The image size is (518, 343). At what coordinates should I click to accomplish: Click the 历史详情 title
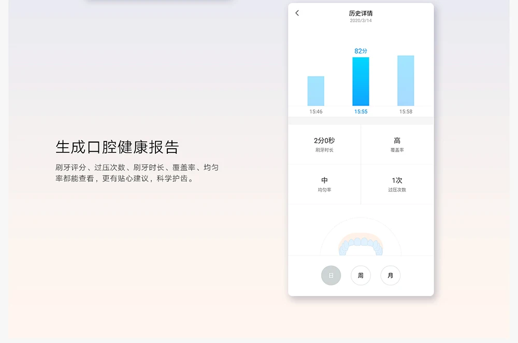pyautogui.click(x=361, y=13)
